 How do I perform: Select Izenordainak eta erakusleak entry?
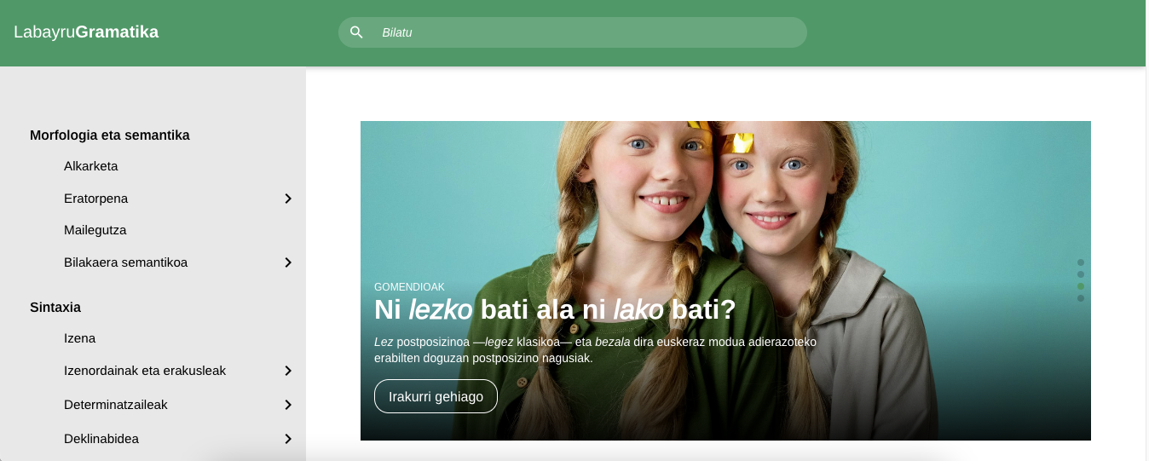tap(145, 371)
